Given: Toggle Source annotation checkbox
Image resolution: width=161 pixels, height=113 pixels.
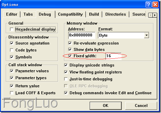Looking at the screenshot, I should [12, 43].
